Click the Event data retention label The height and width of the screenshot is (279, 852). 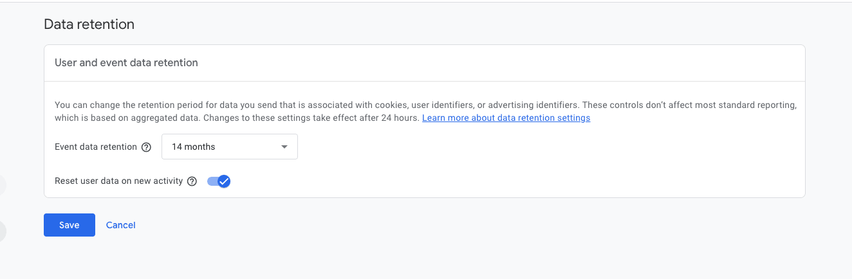[x=96, y=147]
